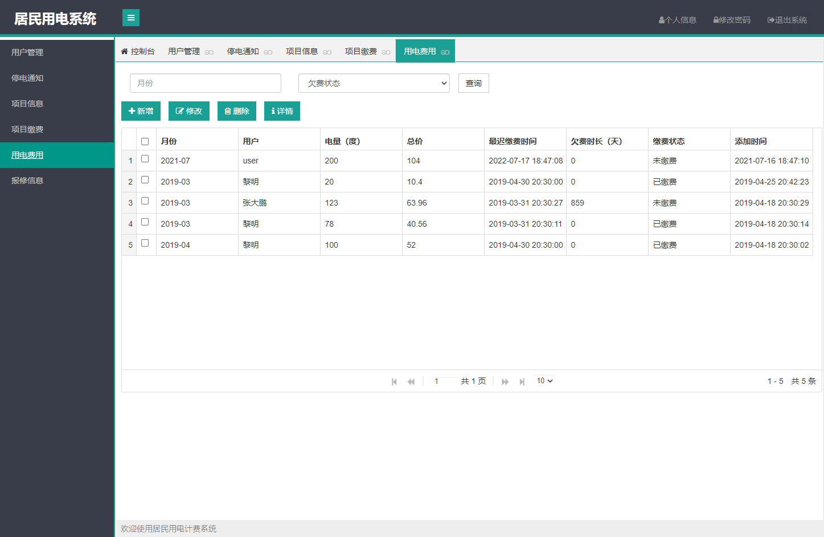Open the 欠费状态 dropdown

click(374, 83)
